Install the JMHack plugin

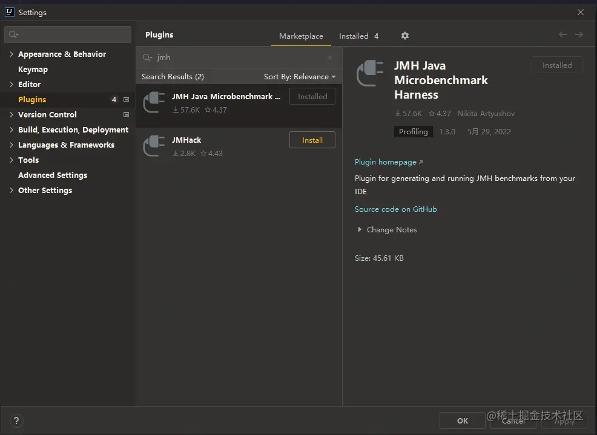312,140
